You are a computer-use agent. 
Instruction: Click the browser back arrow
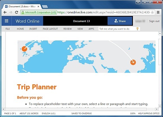click(x=5, y=12)
